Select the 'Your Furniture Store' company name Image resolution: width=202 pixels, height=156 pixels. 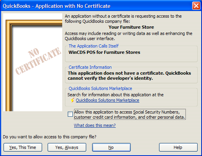coord(131,27)
